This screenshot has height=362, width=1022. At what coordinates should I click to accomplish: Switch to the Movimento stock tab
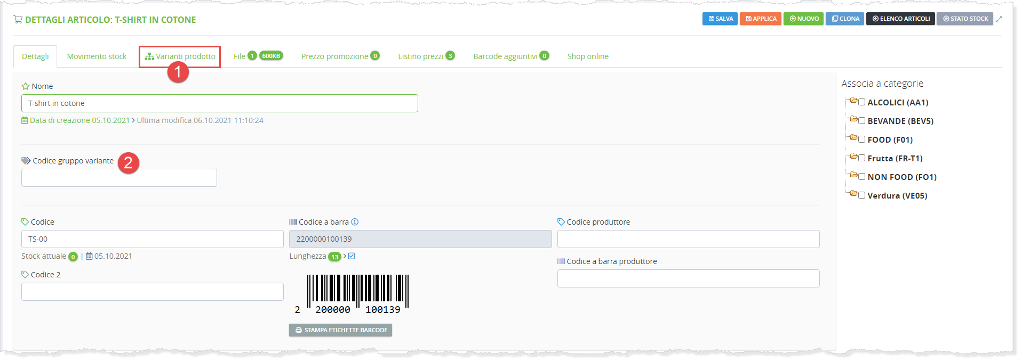click(x=97, y=56)
